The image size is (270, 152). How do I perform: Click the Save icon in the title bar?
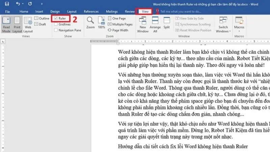click(7, 4)
